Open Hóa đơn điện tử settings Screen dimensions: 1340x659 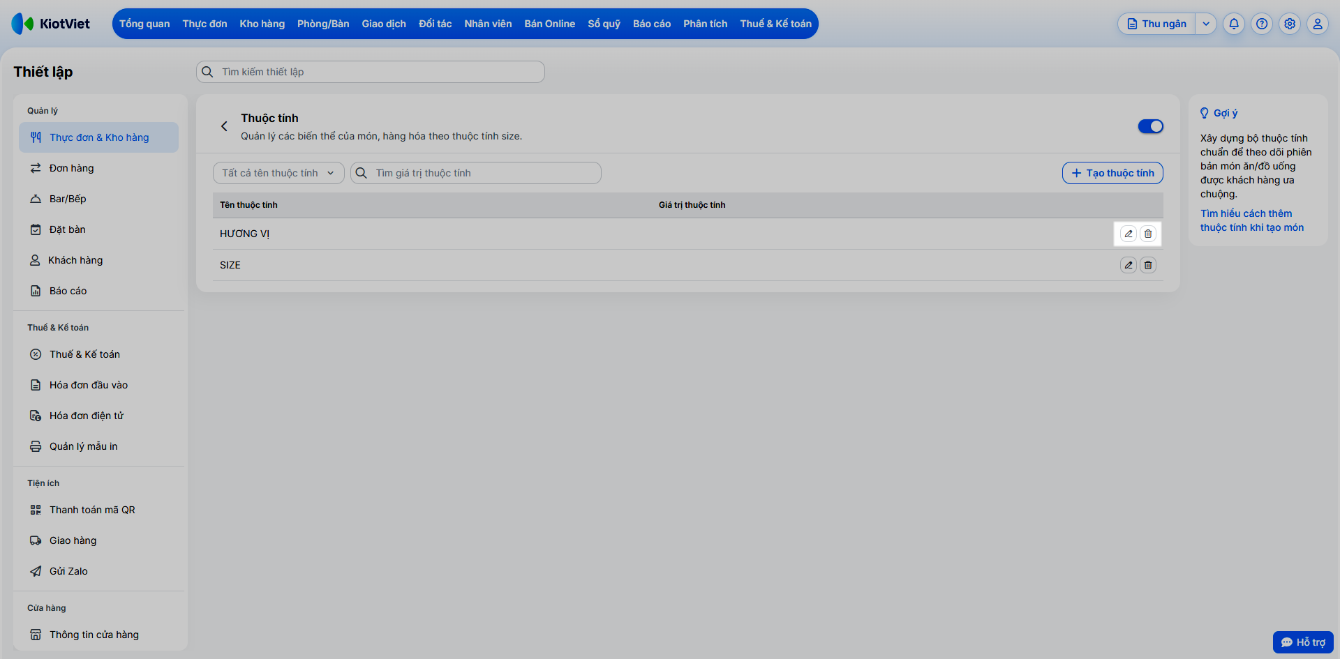98,416
